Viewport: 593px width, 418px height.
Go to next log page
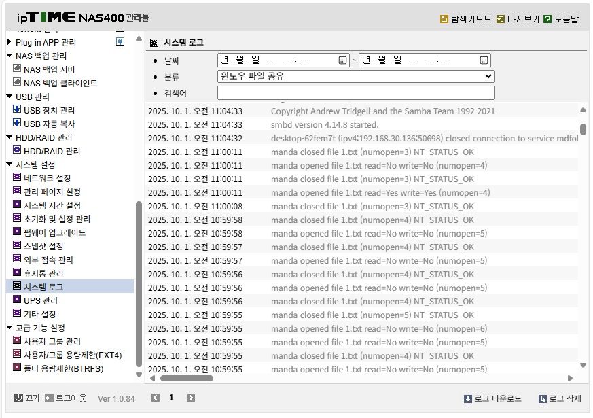click(x=191, y=398)
